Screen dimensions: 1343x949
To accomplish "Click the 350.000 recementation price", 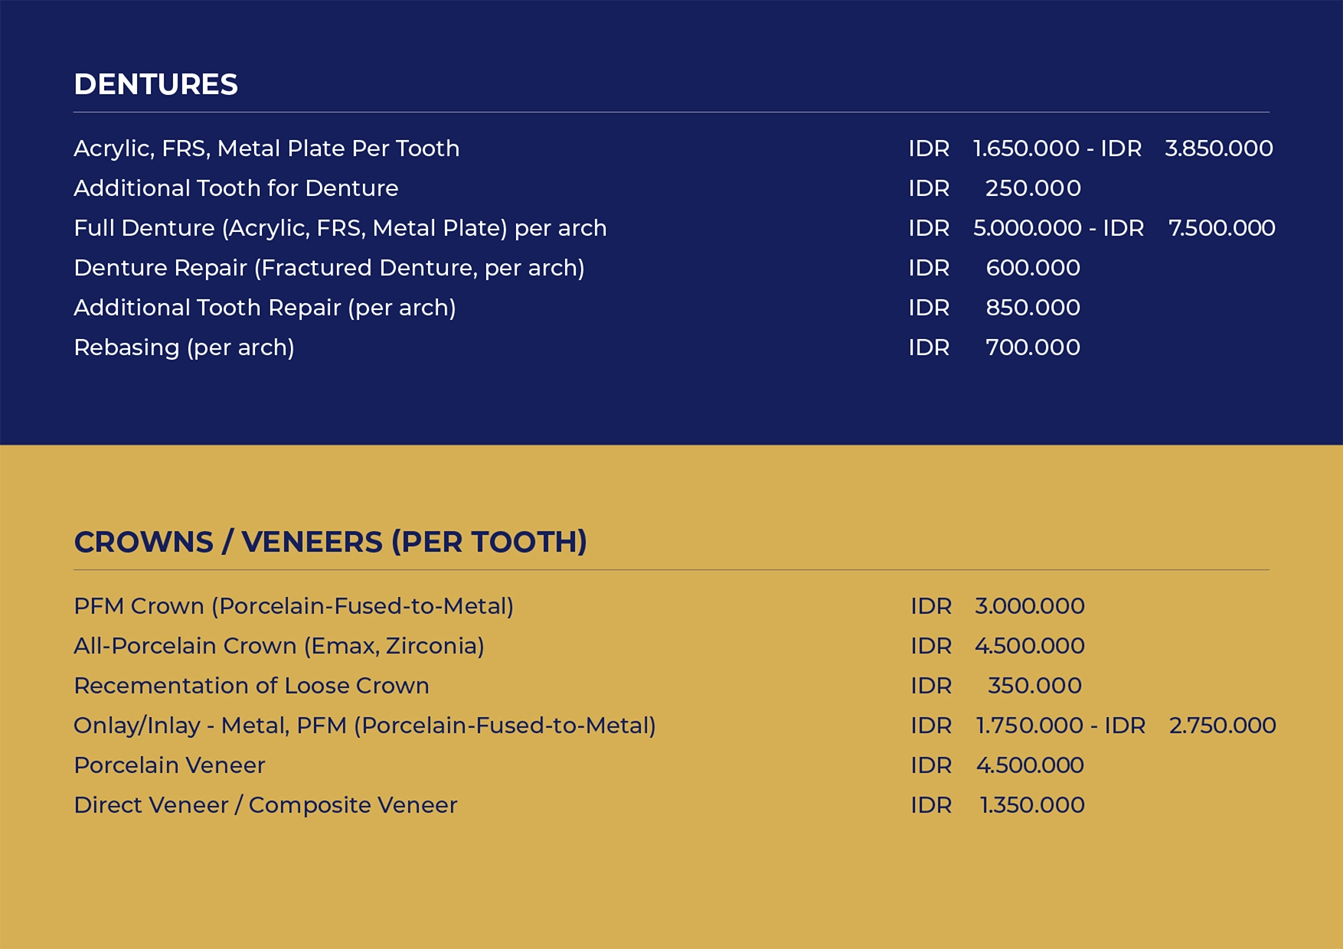I will [1034, 686].
